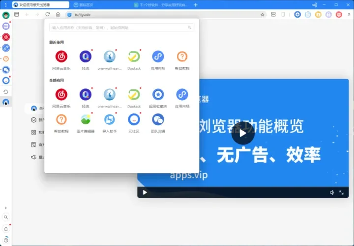Open the purple extension icon in the toolbar
The height and width of the screenshot is (246, 354).
(x=328, y=15)
